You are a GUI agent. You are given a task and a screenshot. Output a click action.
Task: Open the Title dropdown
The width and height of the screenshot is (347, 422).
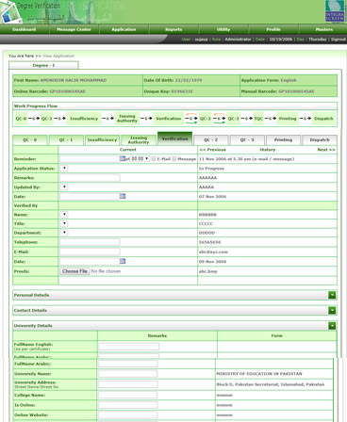(64, 223)
